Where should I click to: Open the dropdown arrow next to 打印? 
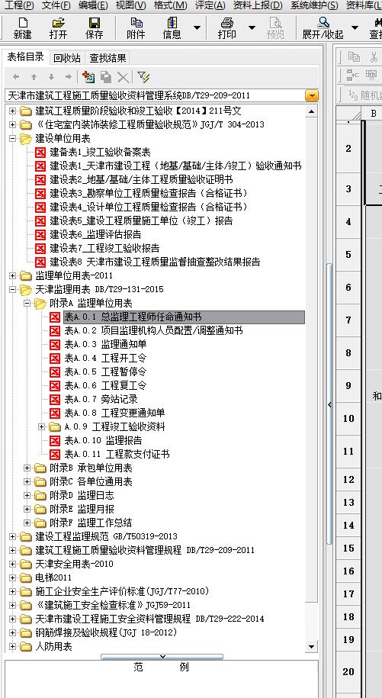252,27
